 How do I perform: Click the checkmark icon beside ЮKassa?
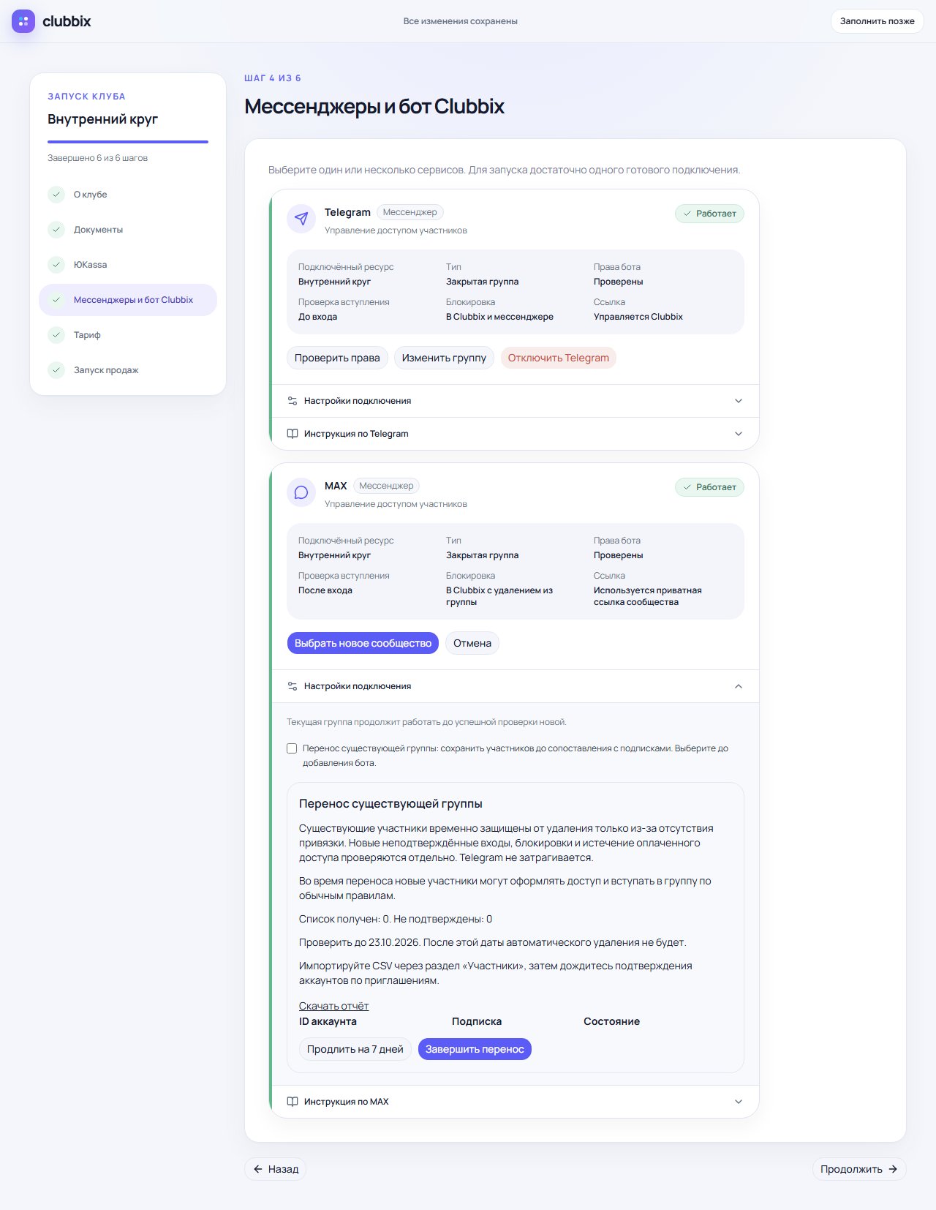tap(56, 265)
